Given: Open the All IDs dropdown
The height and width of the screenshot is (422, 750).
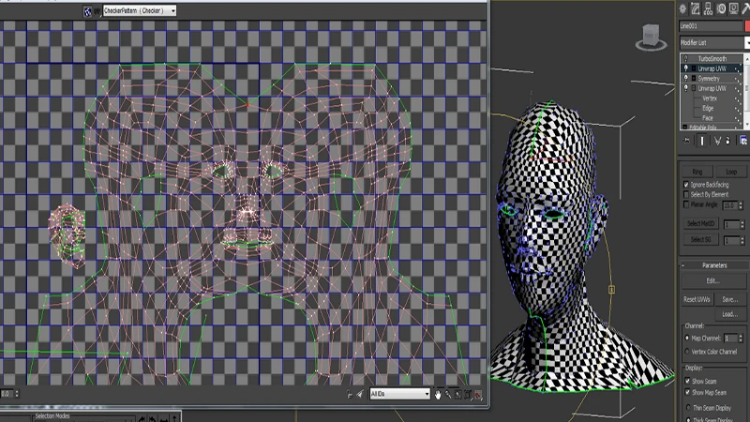Looking at the screenshot, I should pos(400,395).
